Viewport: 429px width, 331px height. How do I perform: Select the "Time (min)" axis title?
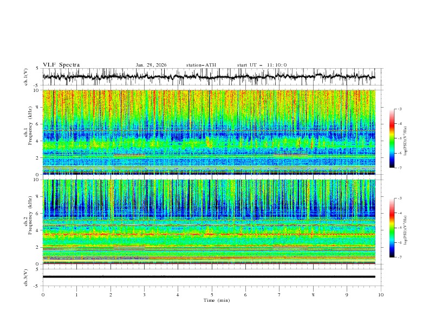pos(217,300)
